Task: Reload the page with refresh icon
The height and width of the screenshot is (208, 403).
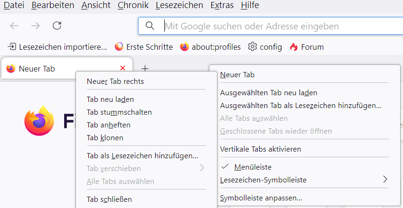Action: pos(57,26)
